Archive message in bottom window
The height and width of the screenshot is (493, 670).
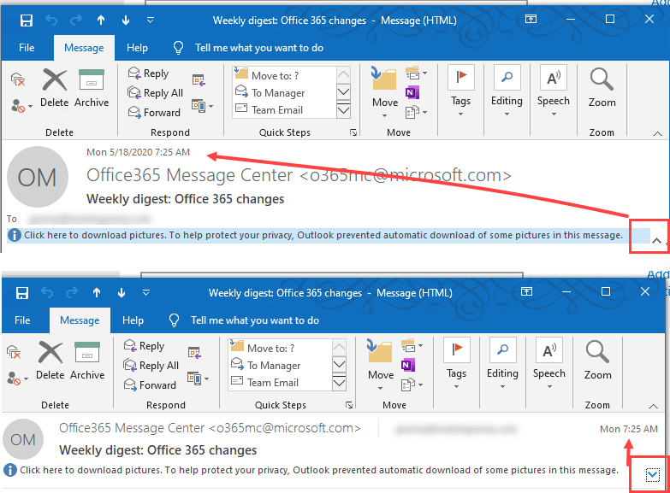pyautogui.click(x=87, y=361)
